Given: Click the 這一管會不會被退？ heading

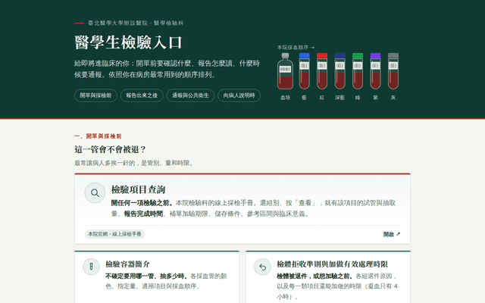Looking at the screenshot, I should [x=110, y=149].
